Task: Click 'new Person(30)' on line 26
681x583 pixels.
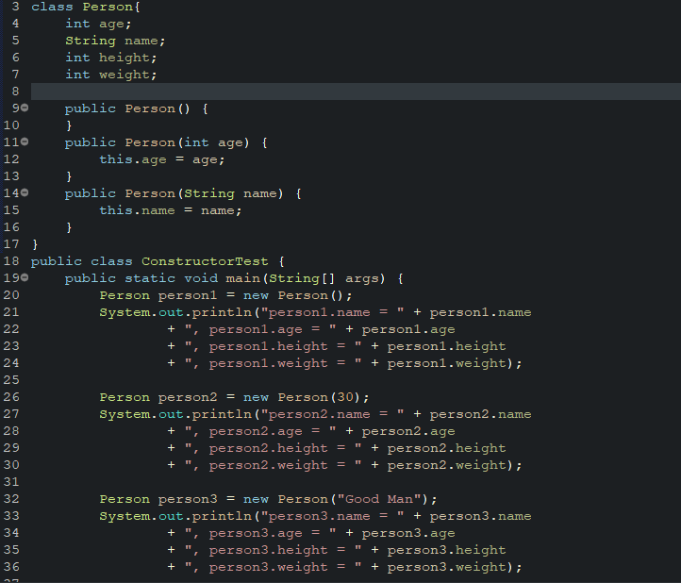Action: [x=302, y=397]
